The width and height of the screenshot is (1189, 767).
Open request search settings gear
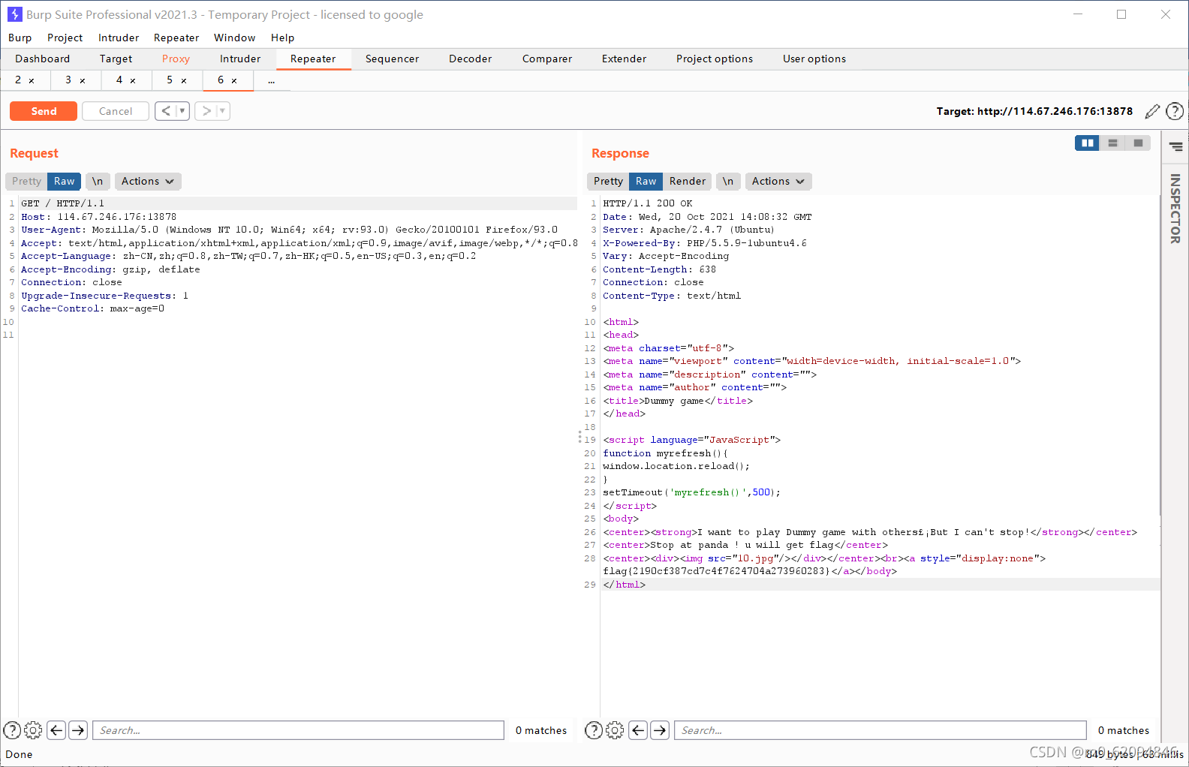tap(33, 730)
